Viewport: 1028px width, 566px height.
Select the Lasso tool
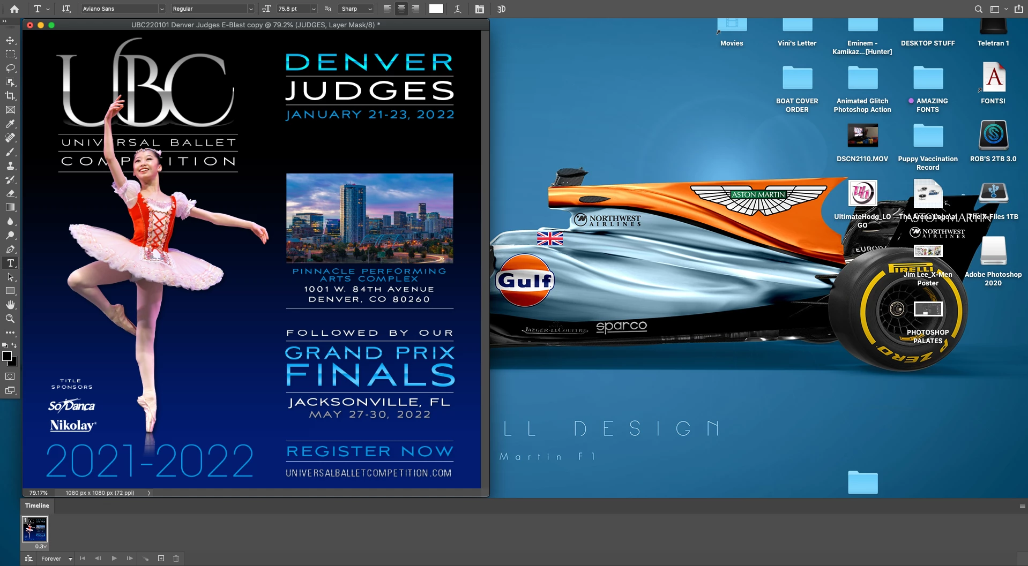[x=10, y=68]
